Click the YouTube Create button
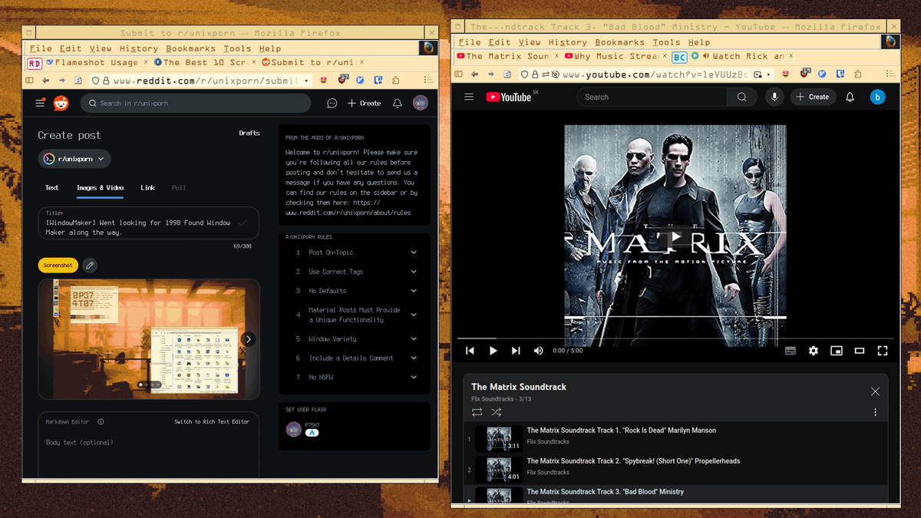This screenshot has width=921, height=518. (x=814, y=97)
